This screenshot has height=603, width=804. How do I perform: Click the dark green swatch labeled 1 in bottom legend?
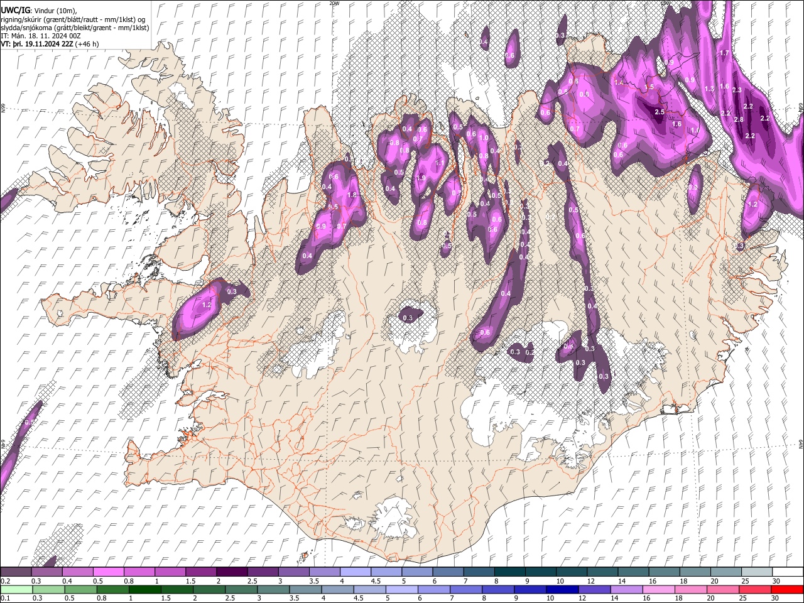[145, 589]
